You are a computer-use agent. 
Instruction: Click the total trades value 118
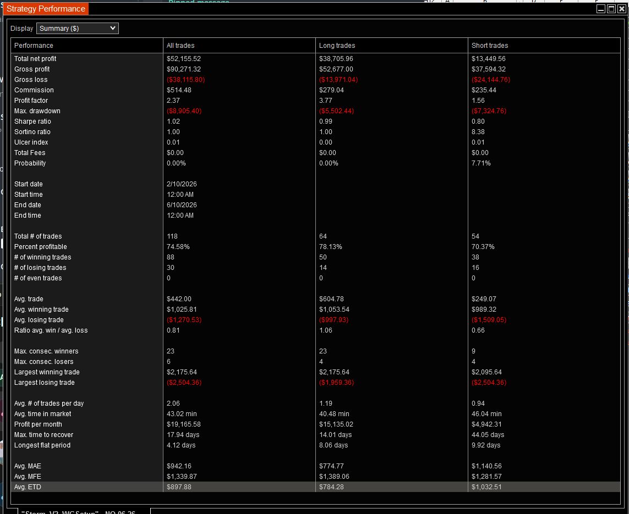coord(172,236)
